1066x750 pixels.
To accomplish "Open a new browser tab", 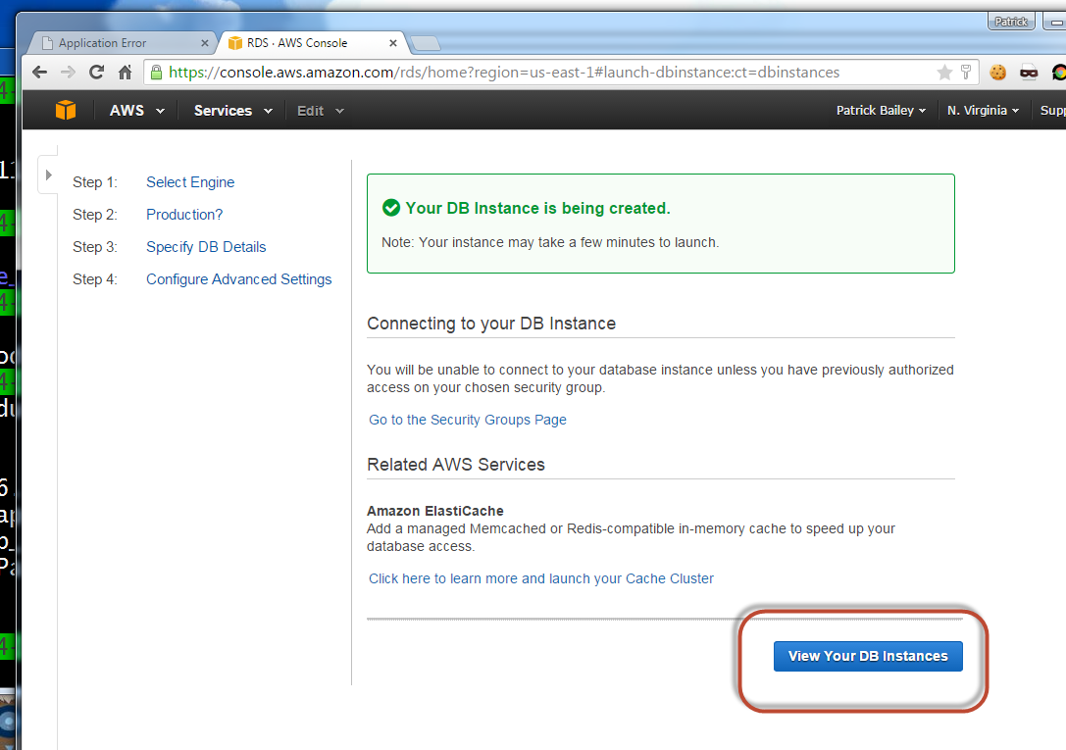I will click(x=427, y=43).
